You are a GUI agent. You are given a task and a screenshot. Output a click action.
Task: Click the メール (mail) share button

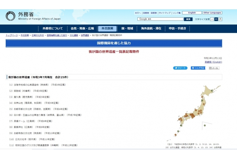[x=214, y=68]
